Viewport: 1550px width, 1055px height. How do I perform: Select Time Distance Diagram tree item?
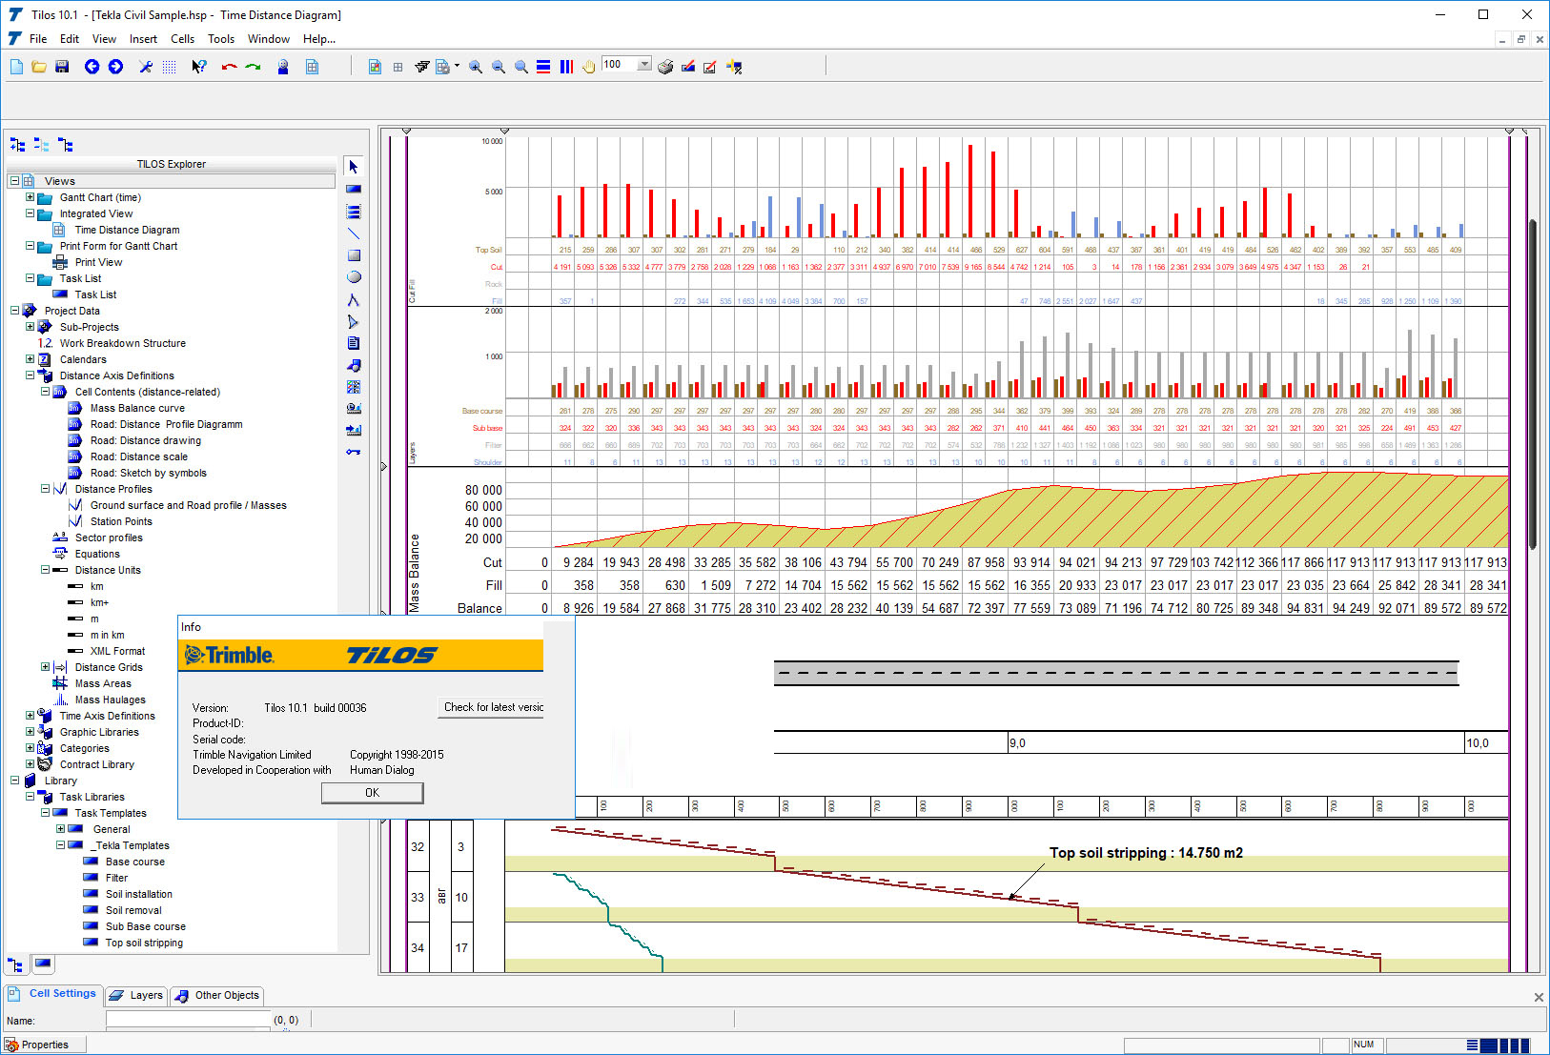(x=127, y=230)
